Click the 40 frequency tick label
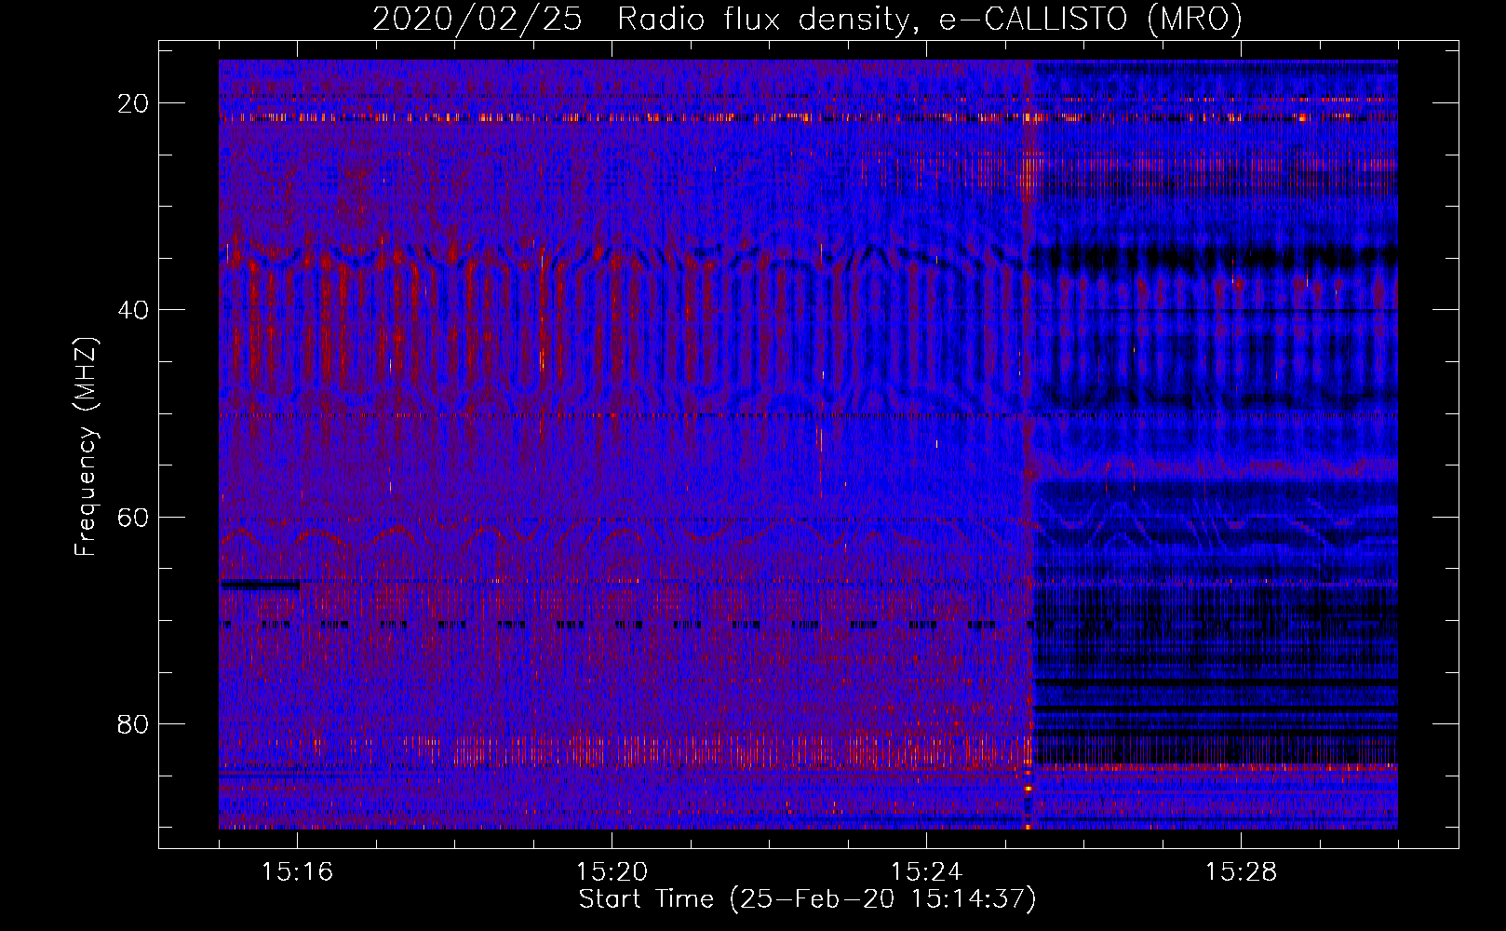The width and height of the screenshot is (1506, 931). 134,310
